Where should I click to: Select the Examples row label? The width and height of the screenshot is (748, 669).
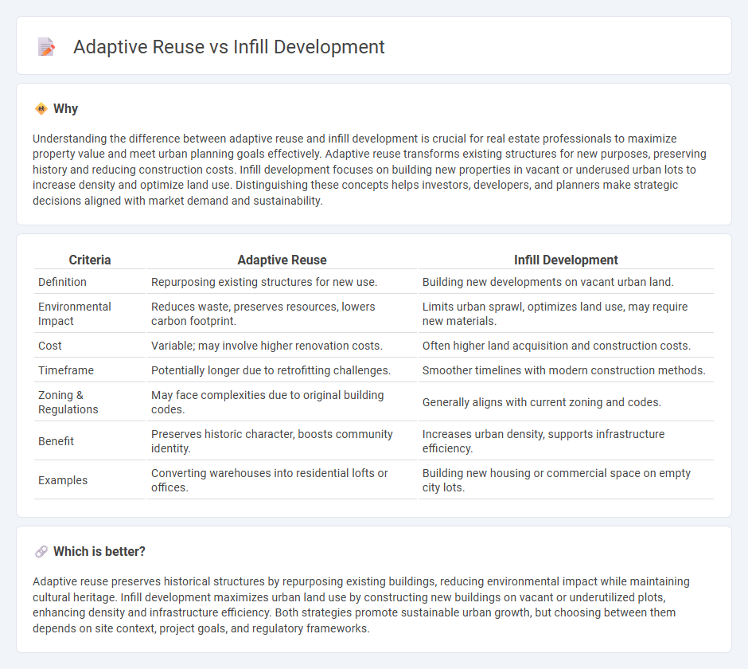coord(63,480)
